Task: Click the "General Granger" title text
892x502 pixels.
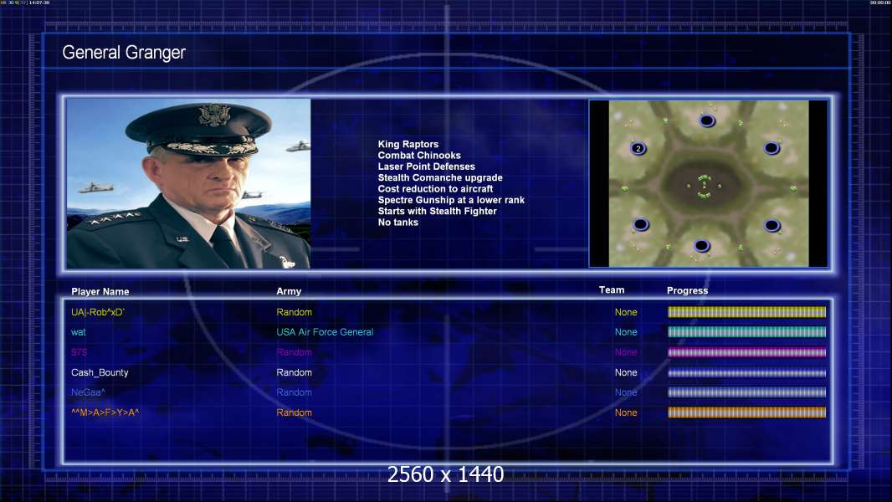Action: coord(124,53)
